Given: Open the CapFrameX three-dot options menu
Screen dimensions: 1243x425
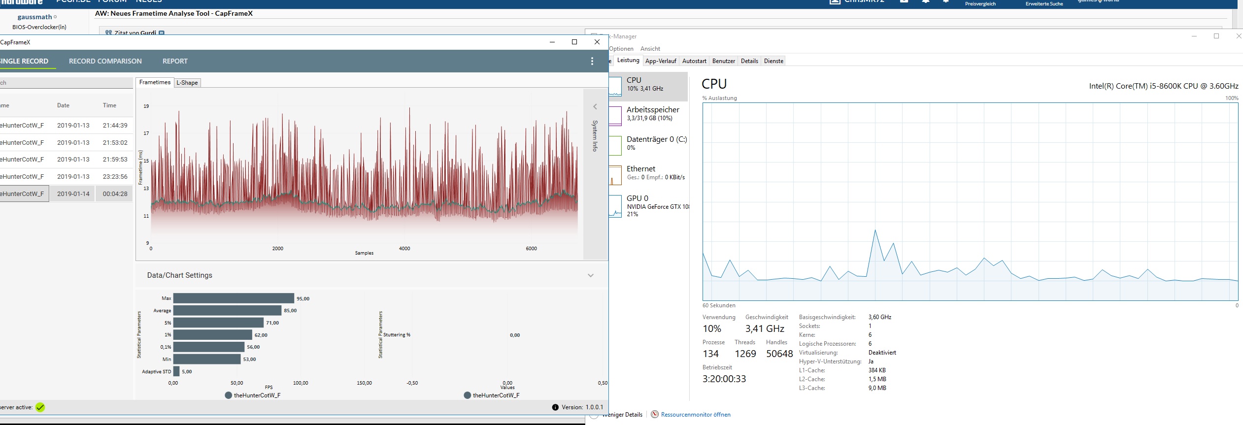Looking at the screenshot, I should [592, 61].
